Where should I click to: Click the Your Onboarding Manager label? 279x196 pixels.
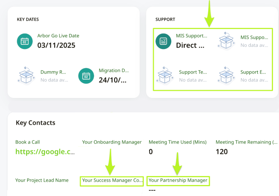pos(112,142)
